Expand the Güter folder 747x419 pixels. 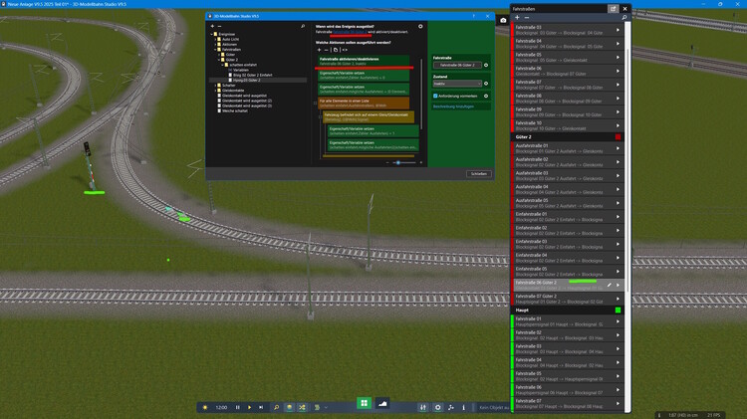[219, 55]
